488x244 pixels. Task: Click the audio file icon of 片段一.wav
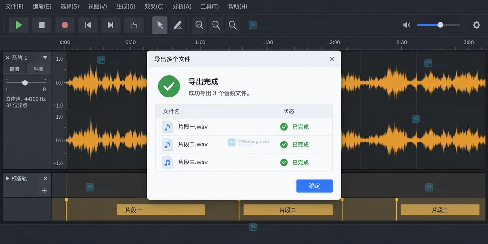click(x=167, y=127)
